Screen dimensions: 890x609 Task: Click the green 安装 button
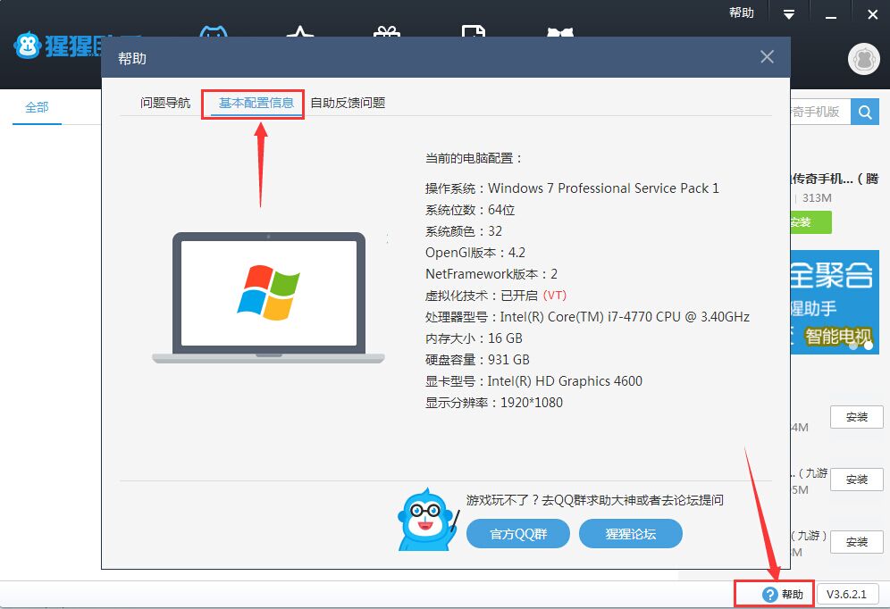coord(811,222)
